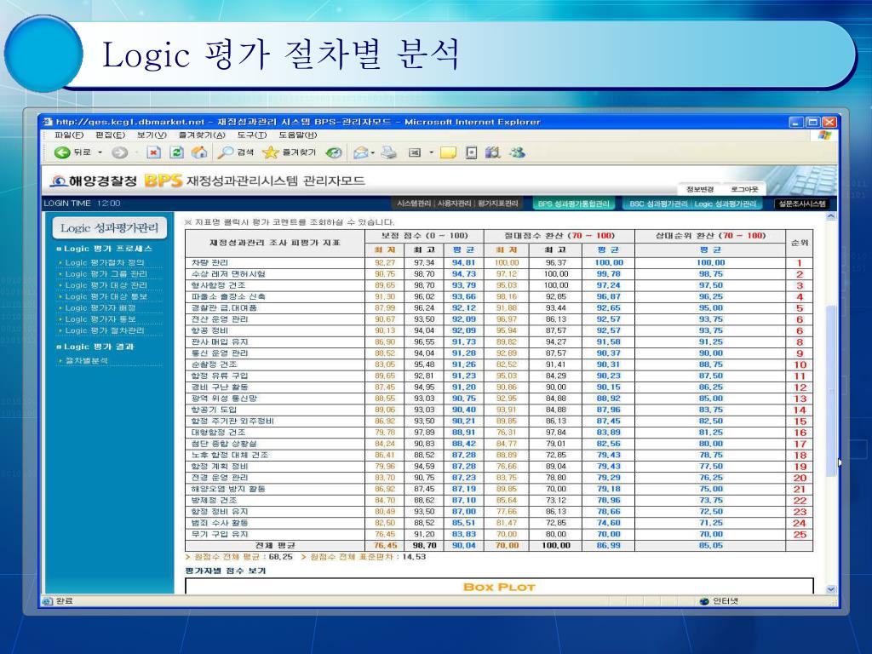Click the IE Back (뒤로) arrow button
The width and height of the screenshot is (872, 654).
click(x=72, y=152)
